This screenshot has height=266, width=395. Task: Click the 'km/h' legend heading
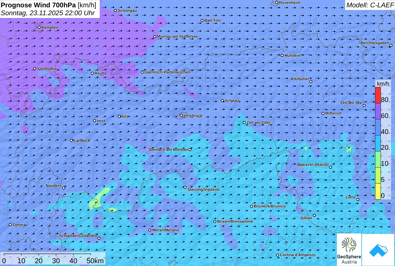tap(383, 84)
